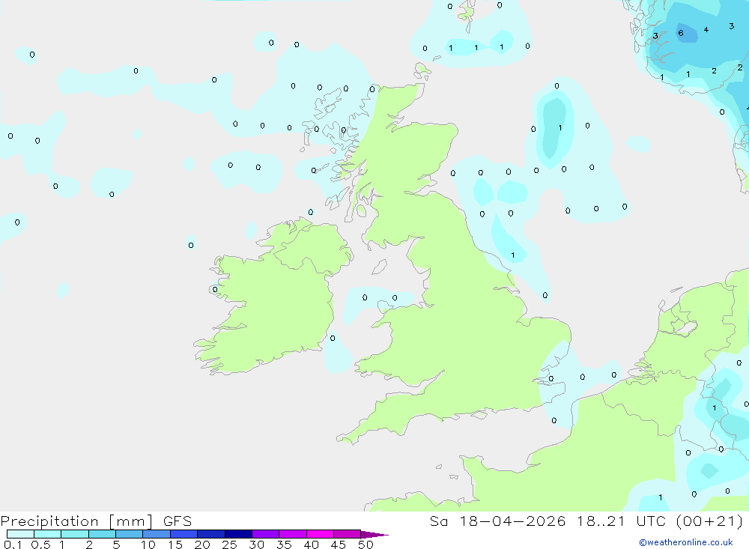Pick the 25–30 mm dark navy legend swatch

[x=238, y=534]
